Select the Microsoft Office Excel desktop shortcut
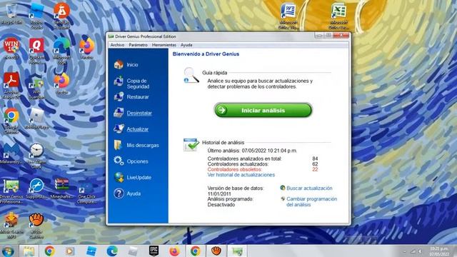Screen dimensions: 457x257 pos(338,16)
